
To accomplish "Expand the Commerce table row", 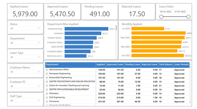I will pos(47,101).
